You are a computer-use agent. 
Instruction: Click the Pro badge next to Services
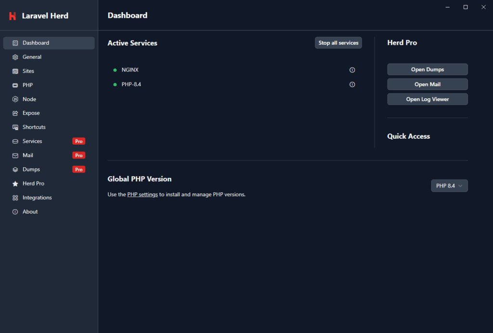point(78,141)
